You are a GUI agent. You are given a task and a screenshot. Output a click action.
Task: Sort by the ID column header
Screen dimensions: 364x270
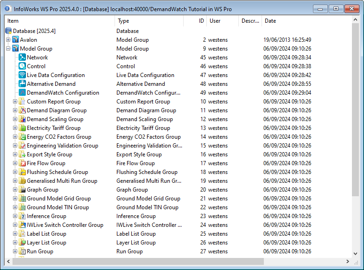[x=195, y=21]
